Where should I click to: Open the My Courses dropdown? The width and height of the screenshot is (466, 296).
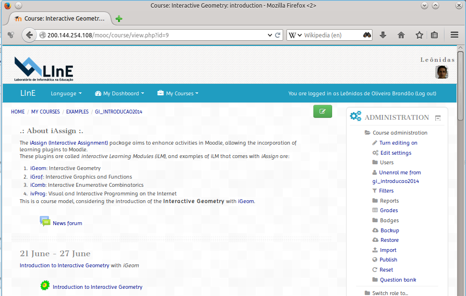pyautogui.click(x=178, y=93)
